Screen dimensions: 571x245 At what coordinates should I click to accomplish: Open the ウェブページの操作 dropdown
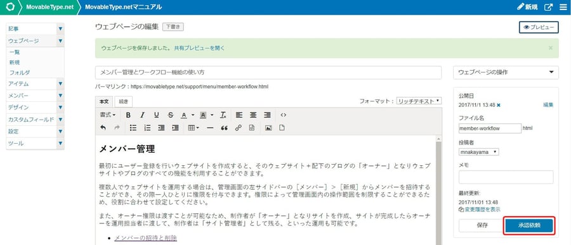tap(506, 72)
